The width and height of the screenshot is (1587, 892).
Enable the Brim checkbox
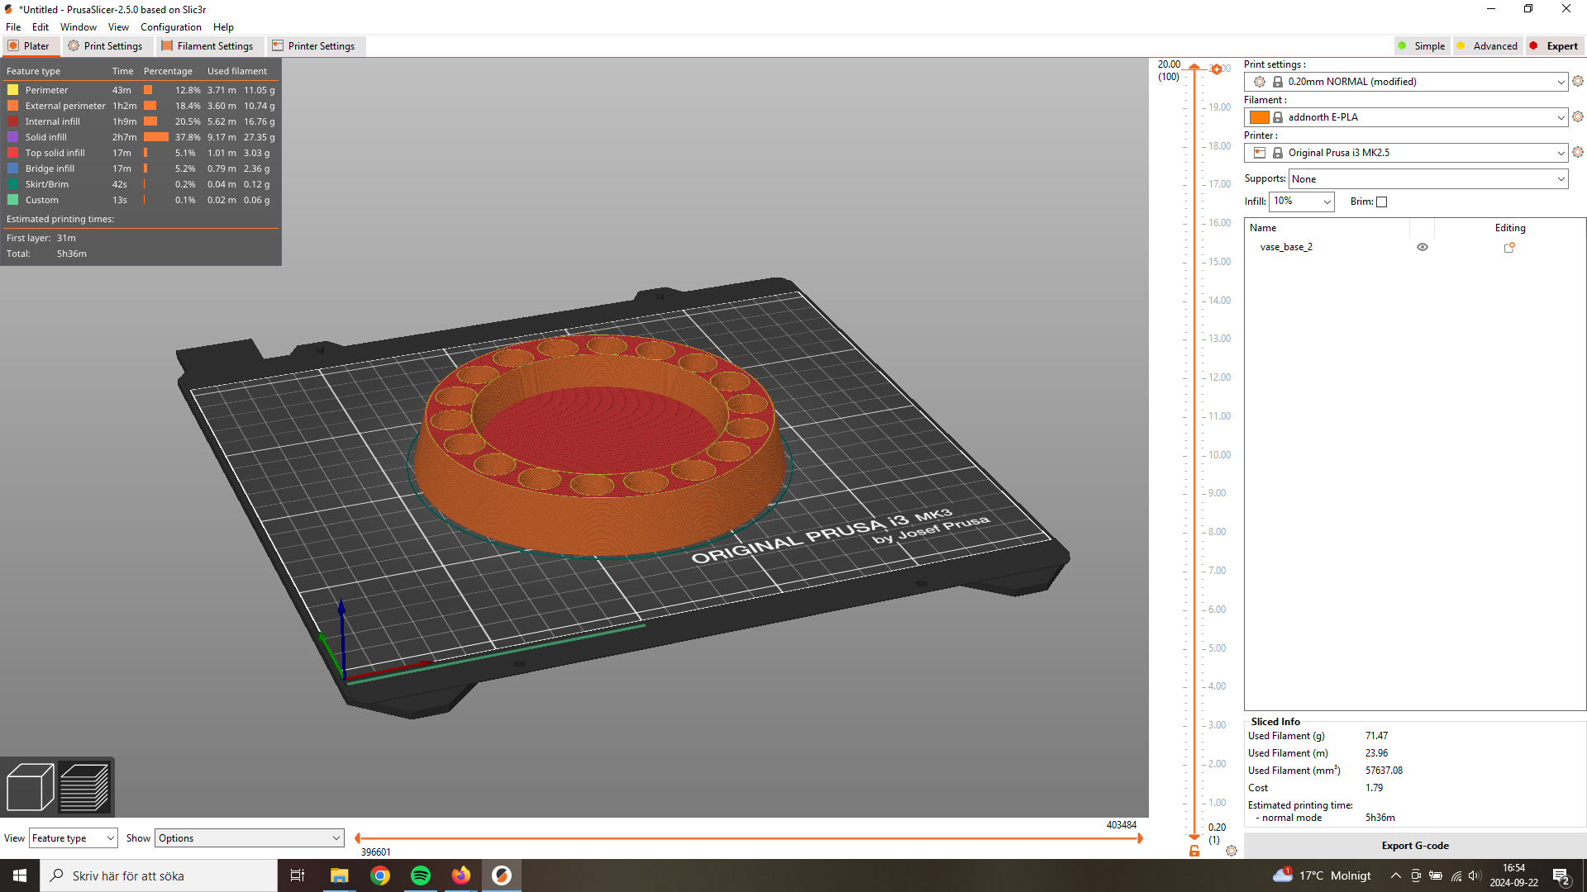(1381, 202)
